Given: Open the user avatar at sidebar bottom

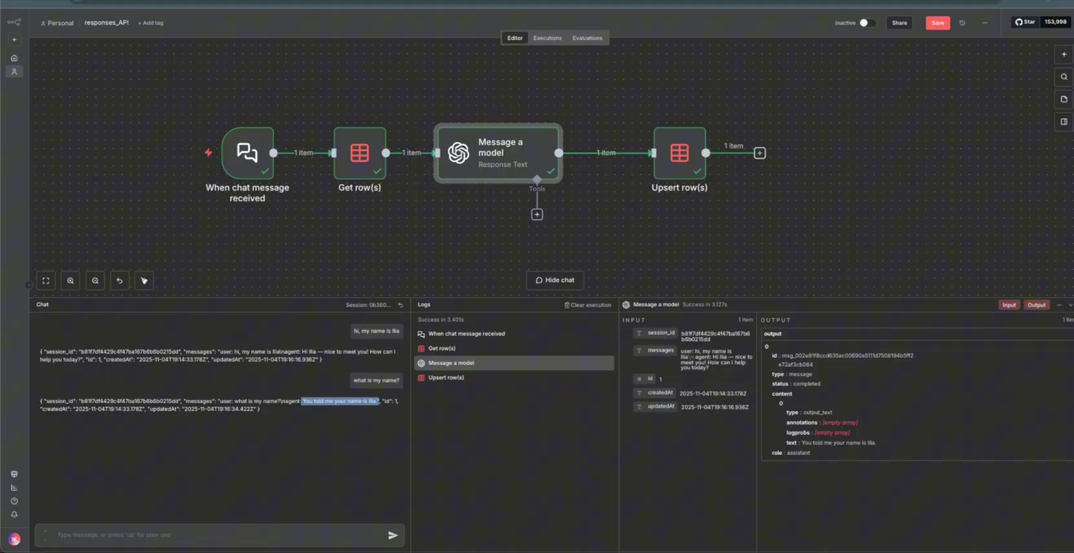Looking at the screenshot, I should (x=14, y=539).
